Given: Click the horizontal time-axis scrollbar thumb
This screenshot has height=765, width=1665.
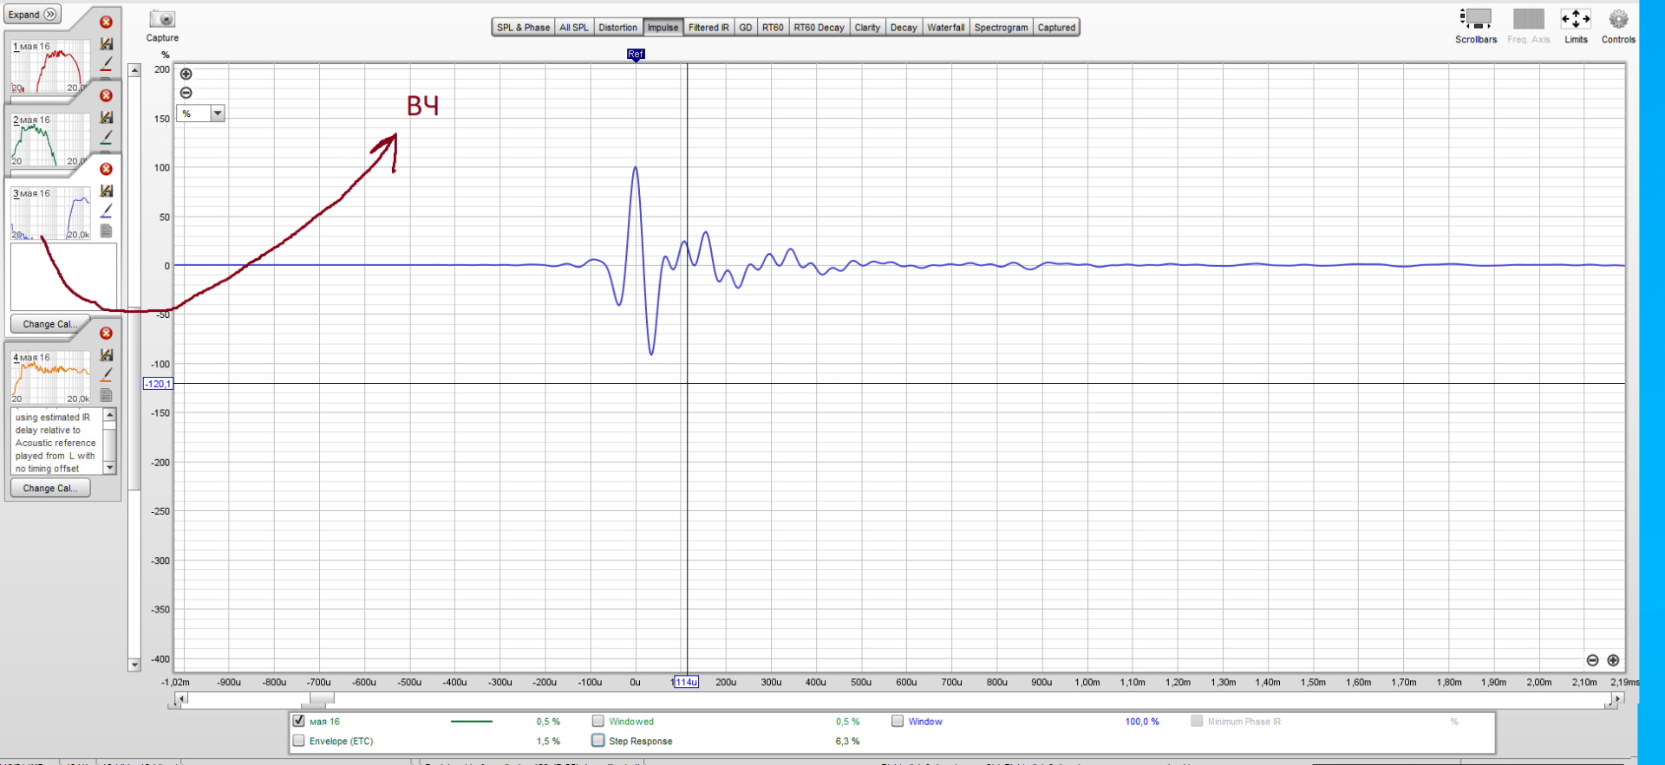Looking at the screenshot, I should tap(322, 698).
